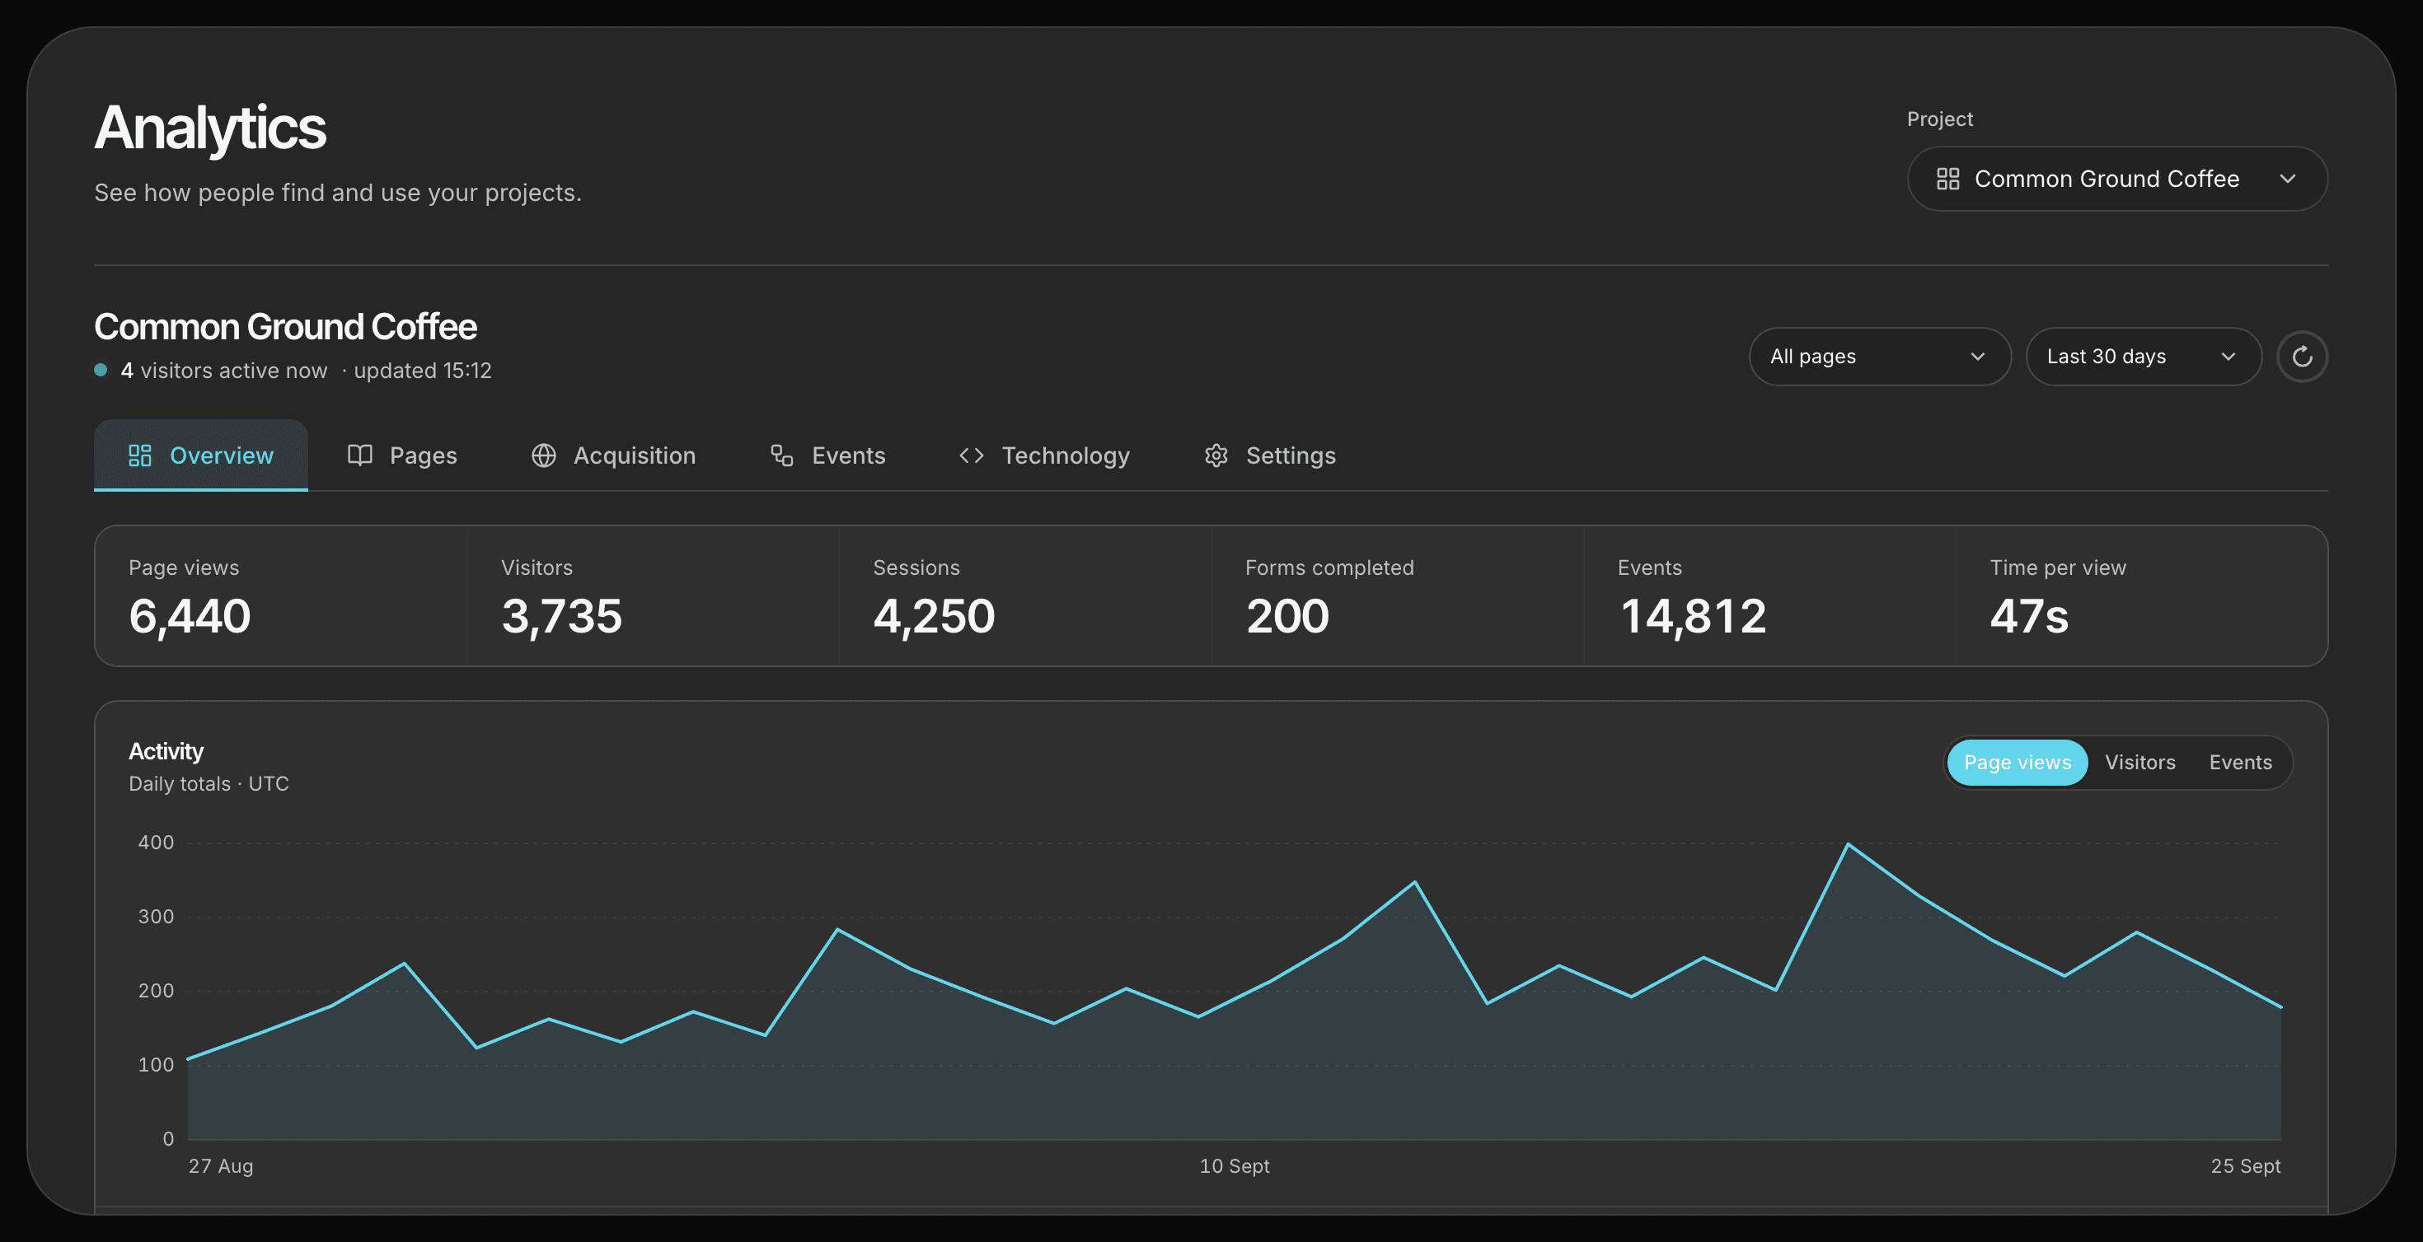This screenshot has width=2423, height=1242.
Task: Click the highest peak on Activity chart
Action: [x=1849, y=844]
